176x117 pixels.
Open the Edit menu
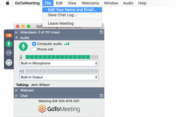click(x=59, y=3)
